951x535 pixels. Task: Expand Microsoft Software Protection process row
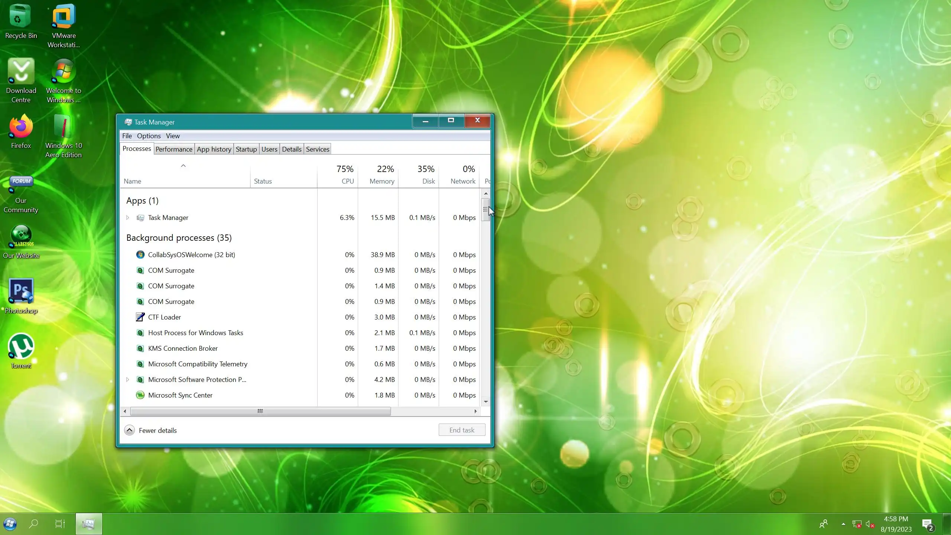click(x=127, y=379)
